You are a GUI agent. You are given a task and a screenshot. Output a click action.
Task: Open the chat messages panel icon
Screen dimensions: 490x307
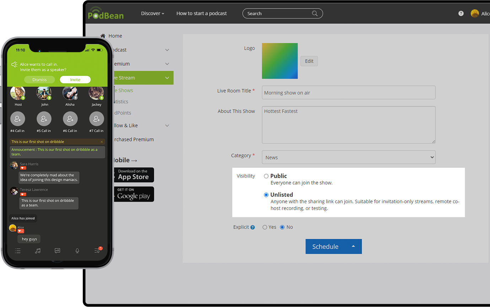click(x=57, y=251)
